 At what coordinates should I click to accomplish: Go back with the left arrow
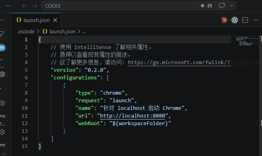coord(25,6)
